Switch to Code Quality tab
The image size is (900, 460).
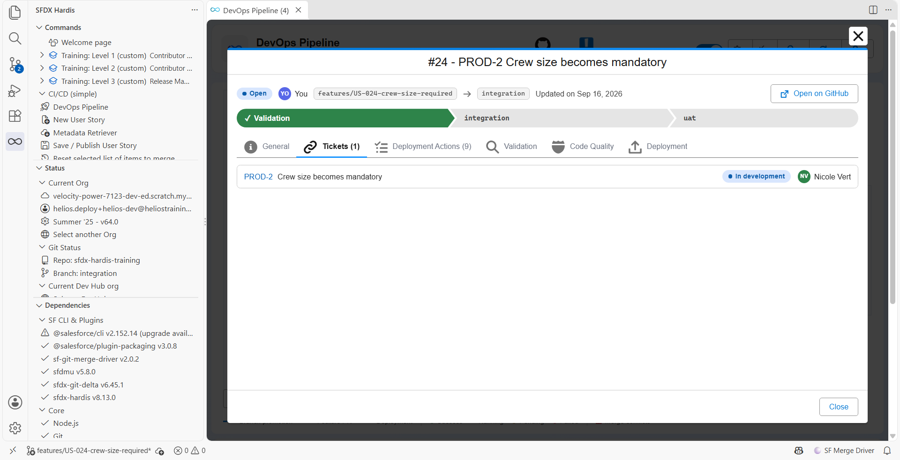pyautogui.click(x=583, y=147)
